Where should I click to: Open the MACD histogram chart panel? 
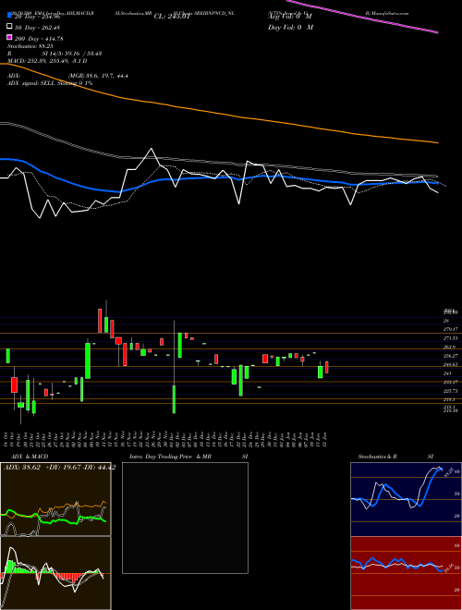click(55, 573)
